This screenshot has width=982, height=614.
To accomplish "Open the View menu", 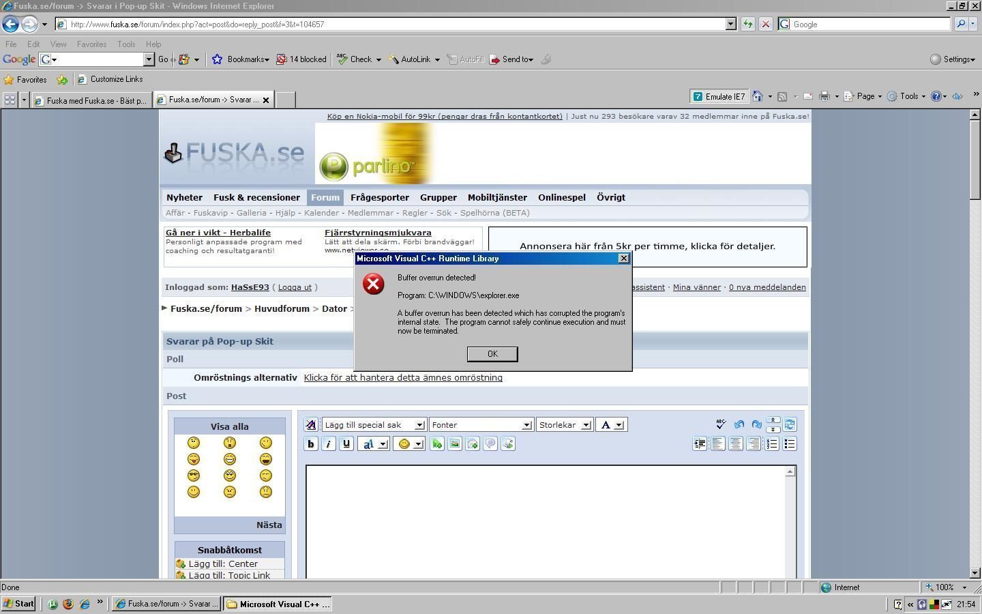I will [x=58, y=44].
